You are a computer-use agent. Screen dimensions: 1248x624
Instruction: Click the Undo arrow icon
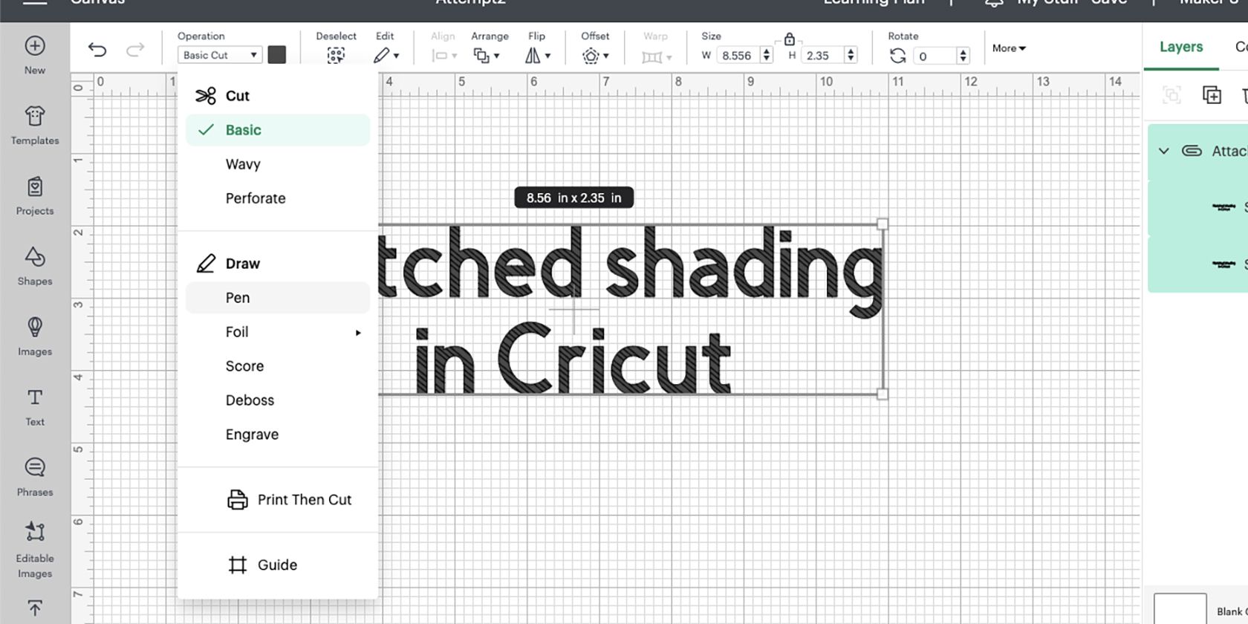point(97,50)
